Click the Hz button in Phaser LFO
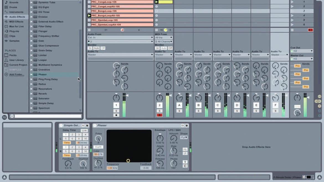The image size is (324, 182). point(185,149)
